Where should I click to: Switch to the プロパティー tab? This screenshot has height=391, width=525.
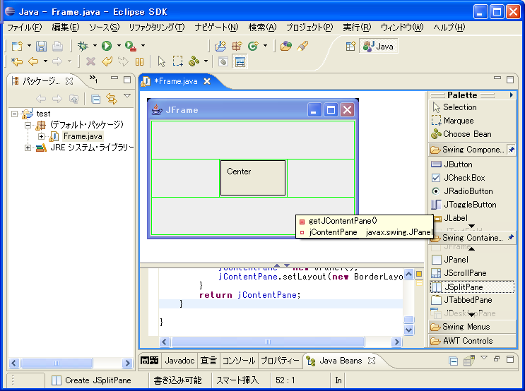(x=280, y=361)
